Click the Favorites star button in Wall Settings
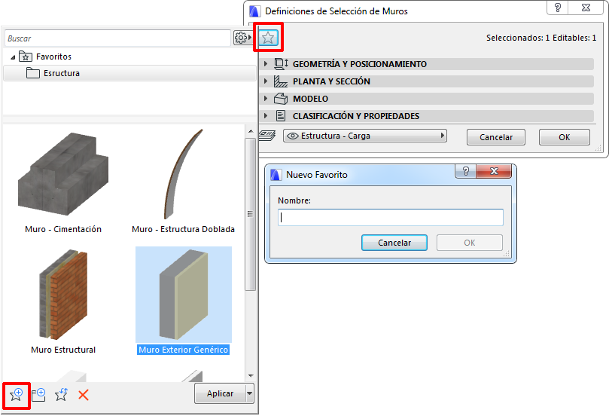The image size is (609, 419). 268,38
